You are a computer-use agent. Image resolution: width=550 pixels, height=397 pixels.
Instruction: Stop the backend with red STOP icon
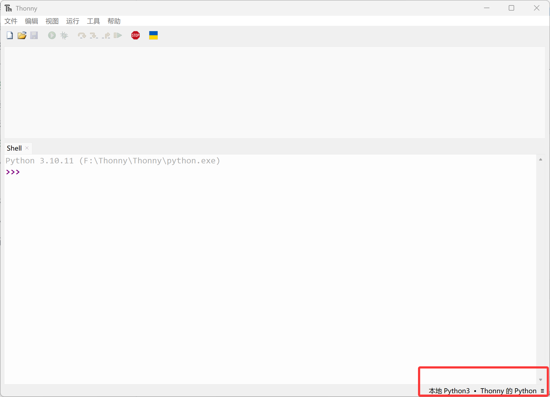136,36
